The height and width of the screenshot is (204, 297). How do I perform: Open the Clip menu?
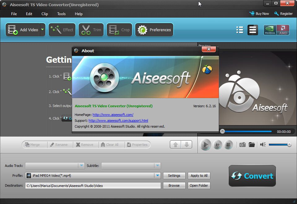pyautogui.click(x=44, y=14)
